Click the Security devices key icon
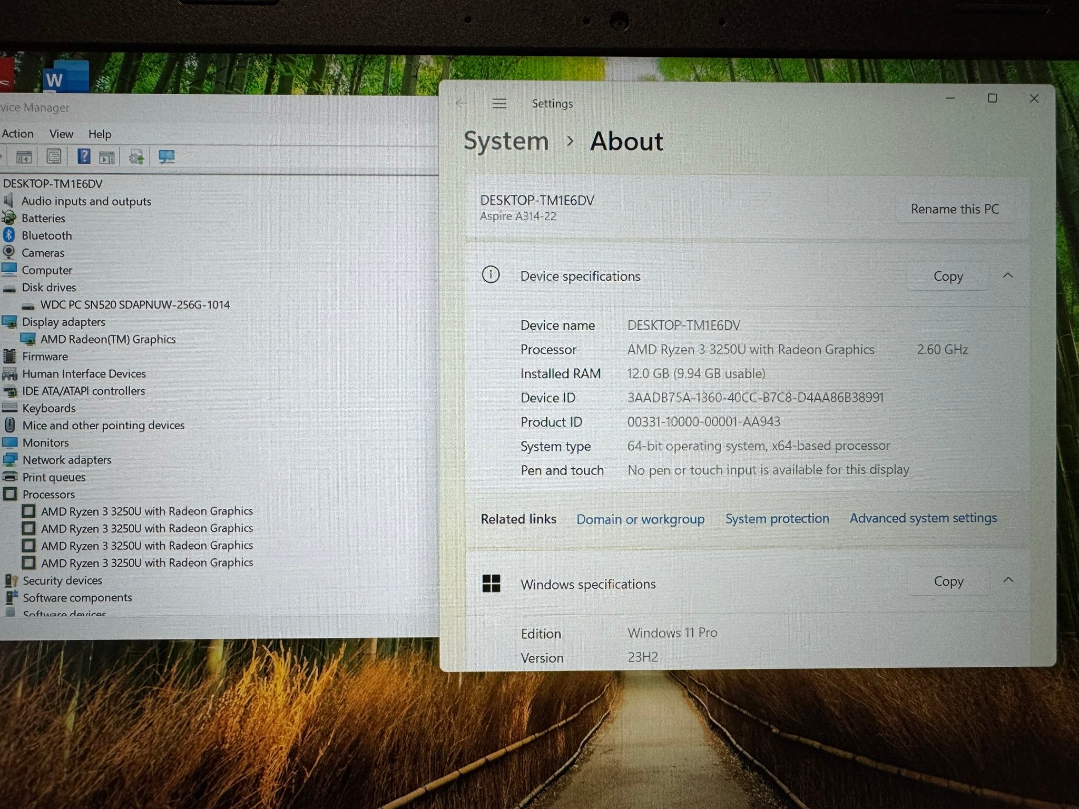 click(11, 580)
